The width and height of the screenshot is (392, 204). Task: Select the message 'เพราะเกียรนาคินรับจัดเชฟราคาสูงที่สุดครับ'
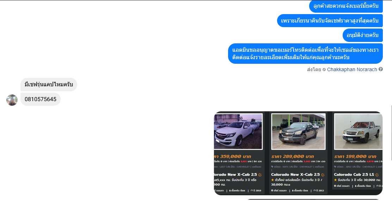coord(330,21)
